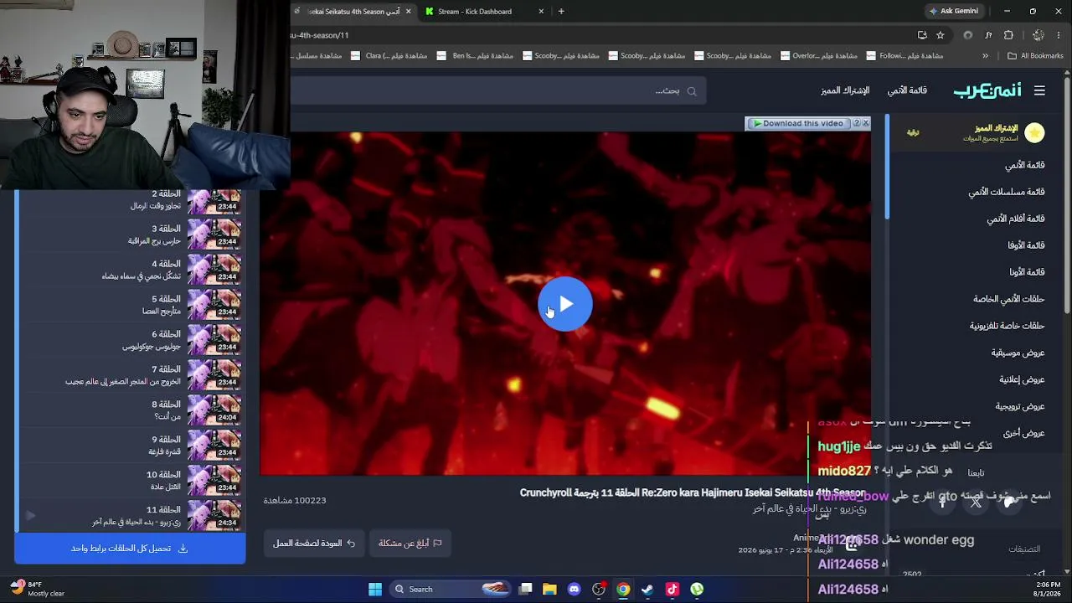Image resolution: width=1072 pixels, height=603 pixels.
Task: Open the AnimeArab hamburger menu
Action: point(1039,90)
